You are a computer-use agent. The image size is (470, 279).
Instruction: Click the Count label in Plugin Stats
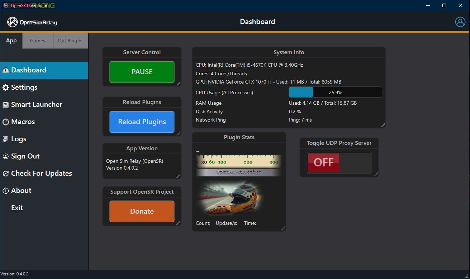203,223
